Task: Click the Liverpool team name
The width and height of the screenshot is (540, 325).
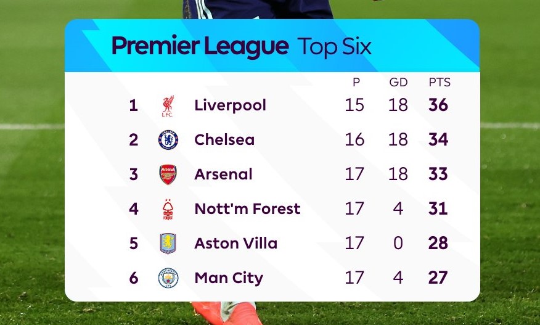Action: pos(230,105)
